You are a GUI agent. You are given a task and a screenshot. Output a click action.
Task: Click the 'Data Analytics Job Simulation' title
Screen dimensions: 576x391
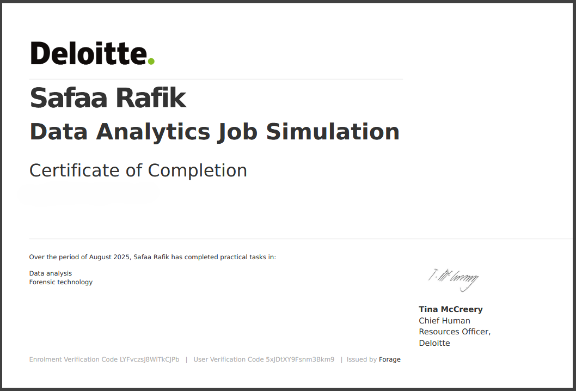(215, 132)
